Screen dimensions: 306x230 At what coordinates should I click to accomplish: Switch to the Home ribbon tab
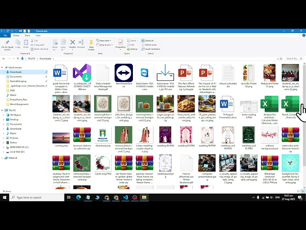point(16,35)
